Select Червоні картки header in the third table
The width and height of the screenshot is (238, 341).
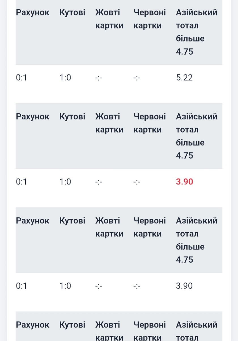tap(150, 227)
